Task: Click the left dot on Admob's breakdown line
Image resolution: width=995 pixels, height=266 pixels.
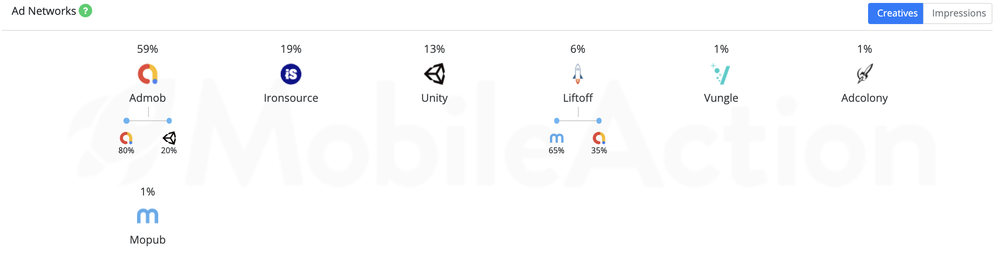Action: [126, 121]
